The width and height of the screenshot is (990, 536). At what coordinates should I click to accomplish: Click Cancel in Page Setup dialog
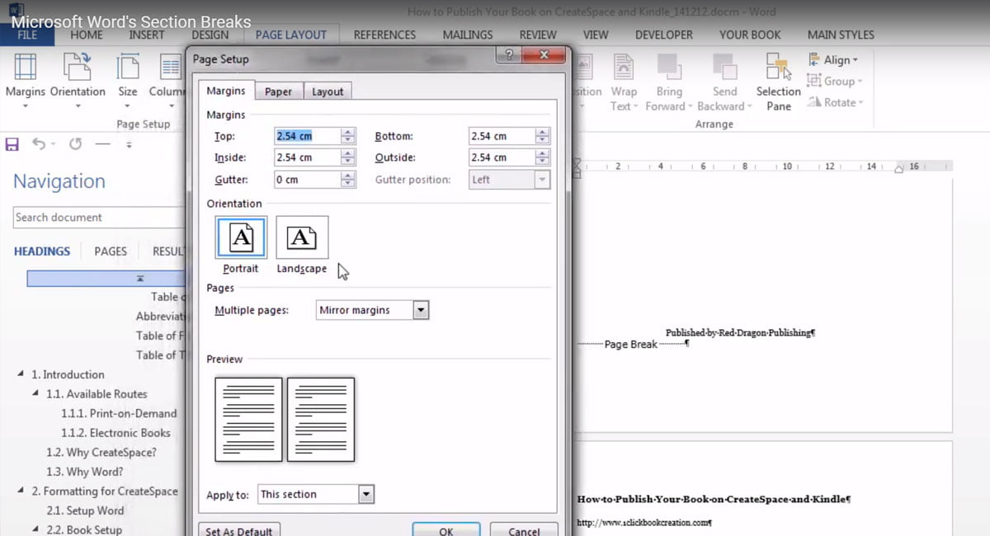click(x=524, y=531)
